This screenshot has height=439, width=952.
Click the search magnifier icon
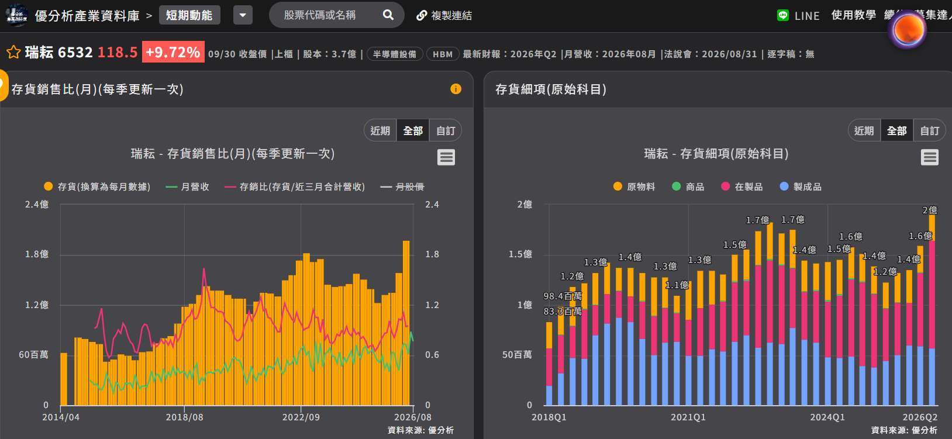point(388,15)
